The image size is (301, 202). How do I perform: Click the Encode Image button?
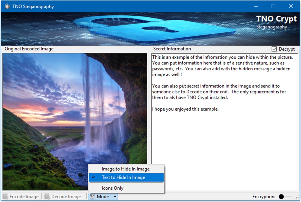(21, 196)
